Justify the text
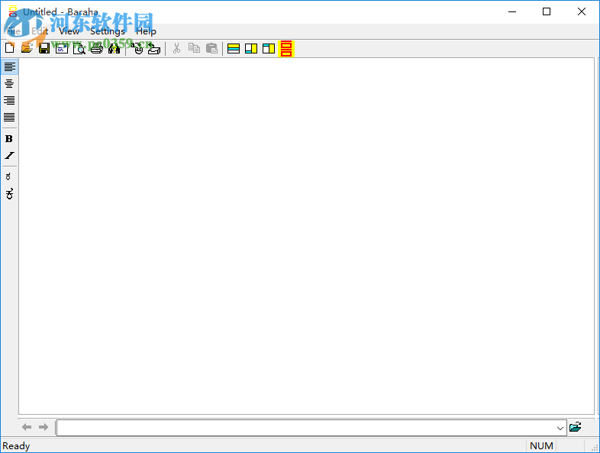 point(9,117)
